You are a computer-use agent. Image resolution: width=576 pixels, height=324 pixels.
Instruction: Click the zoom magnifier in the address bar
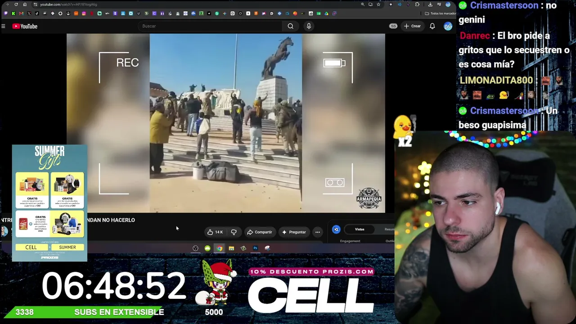[x=363, y=4]
